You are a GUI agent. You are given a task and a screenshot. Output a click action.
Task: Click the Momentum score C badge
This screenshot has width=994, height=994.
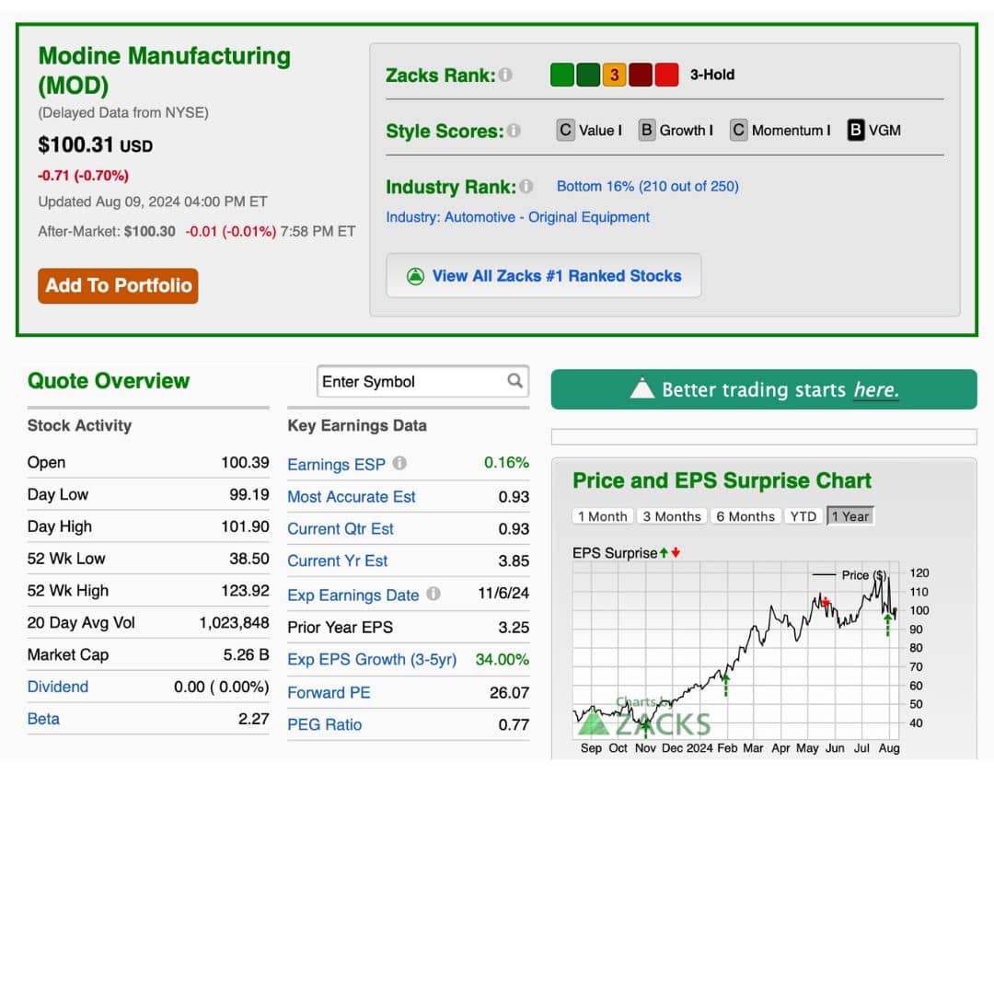coord(738,130)
